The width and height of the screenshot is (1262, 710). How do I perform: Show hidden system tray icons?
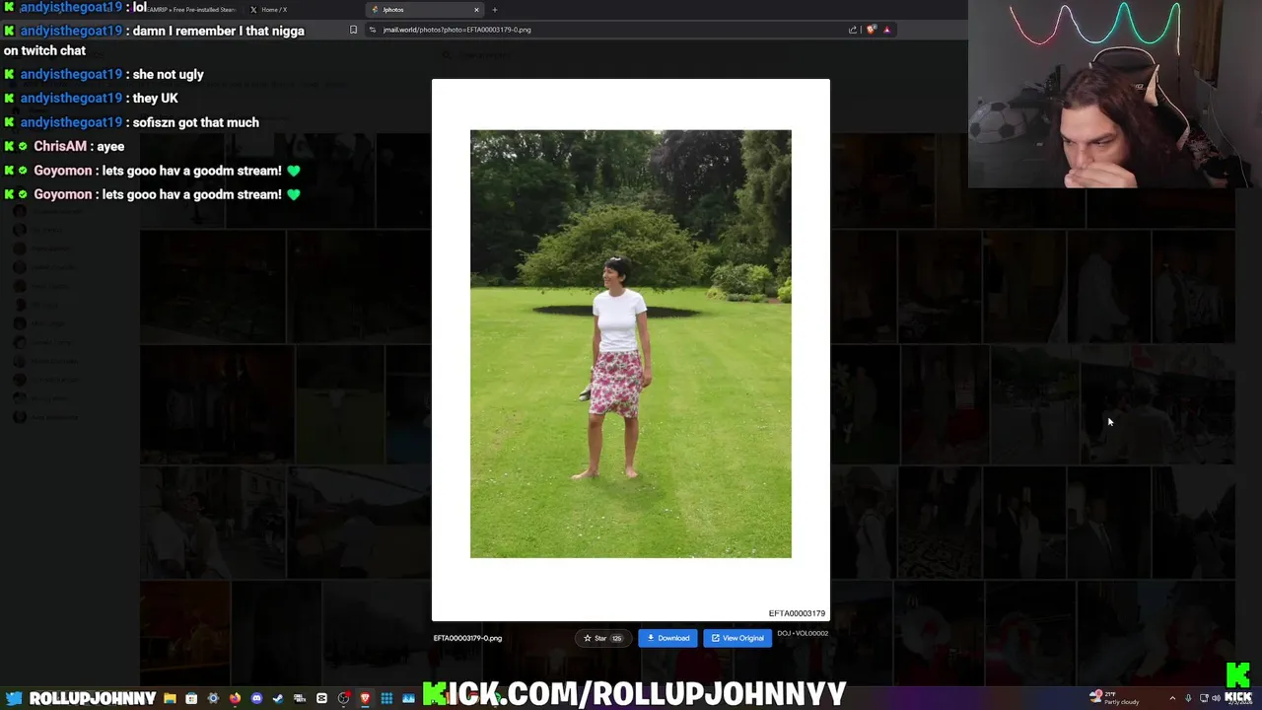coord(1172,698)
